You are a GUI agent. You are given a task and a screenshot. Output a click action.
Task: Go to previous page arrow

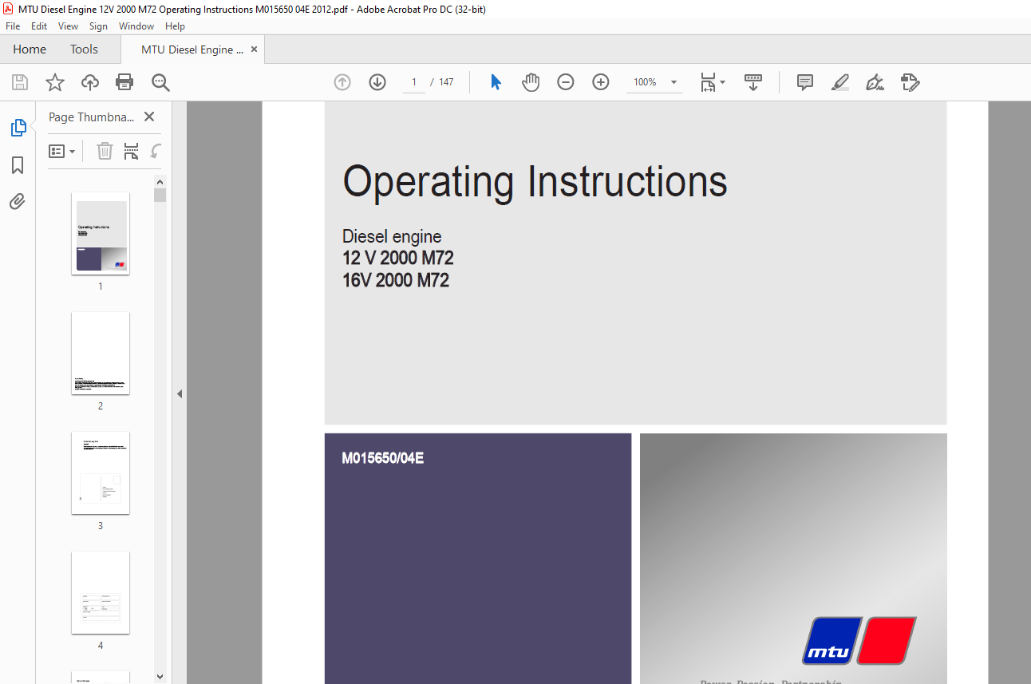click(x=342, y=82)
